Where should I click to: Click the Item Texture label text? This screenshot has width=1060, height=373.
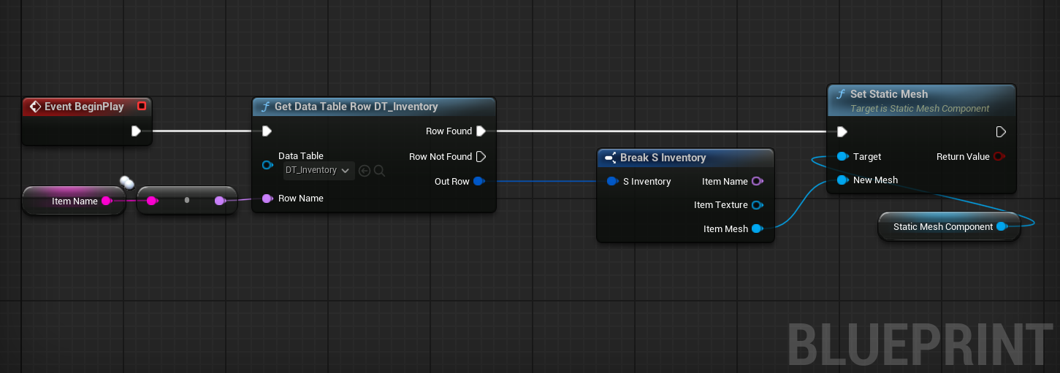coord(721,205)
